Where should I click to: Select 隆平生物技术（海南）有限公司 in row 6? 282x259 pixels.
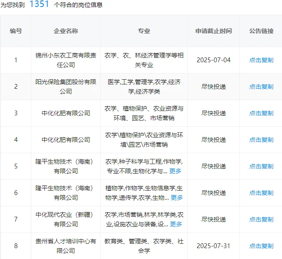pos(66,193)
